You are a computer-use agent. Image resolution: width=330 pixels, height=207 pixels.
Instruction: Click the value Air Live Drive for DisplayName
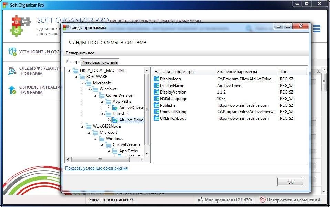[x=229, y=86]
